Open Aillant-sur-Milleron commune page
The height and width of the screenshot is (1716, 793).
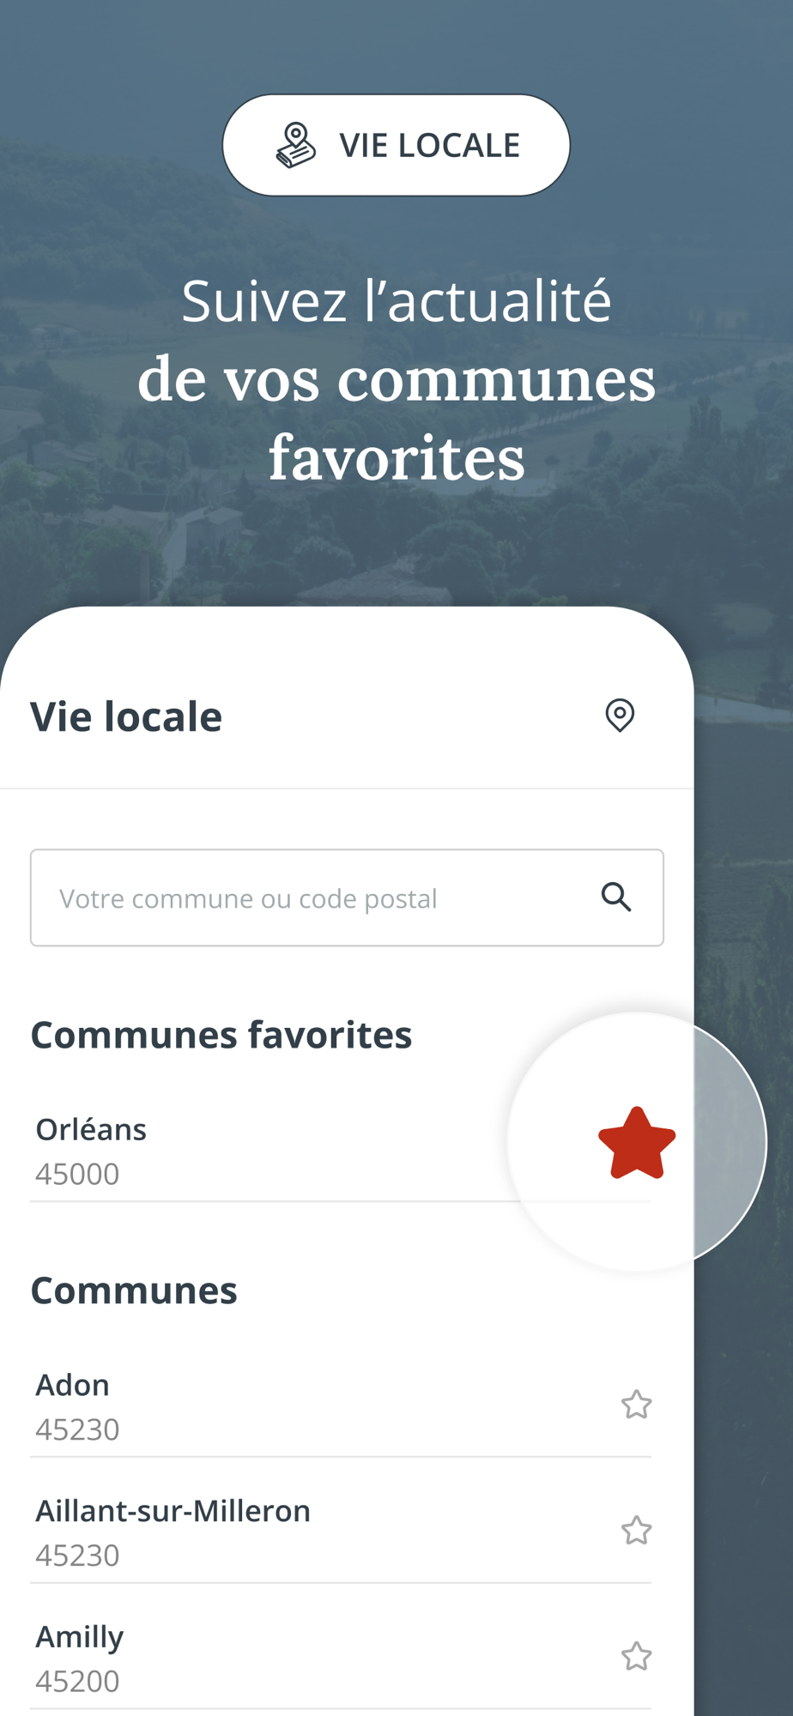(341, 1532)
